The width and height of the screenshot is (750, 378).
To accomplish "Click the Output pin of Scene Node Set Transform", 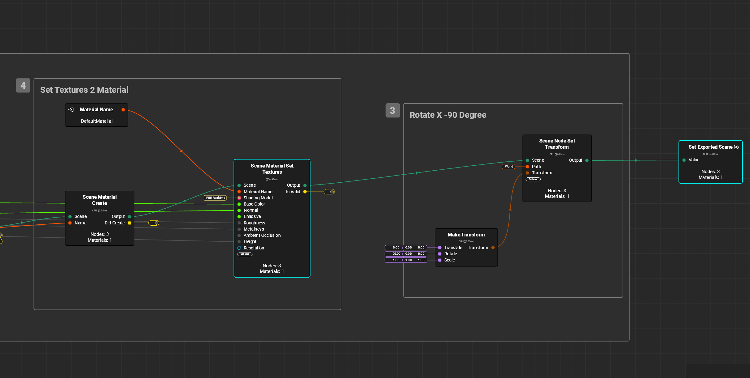I will pos(587,160).
